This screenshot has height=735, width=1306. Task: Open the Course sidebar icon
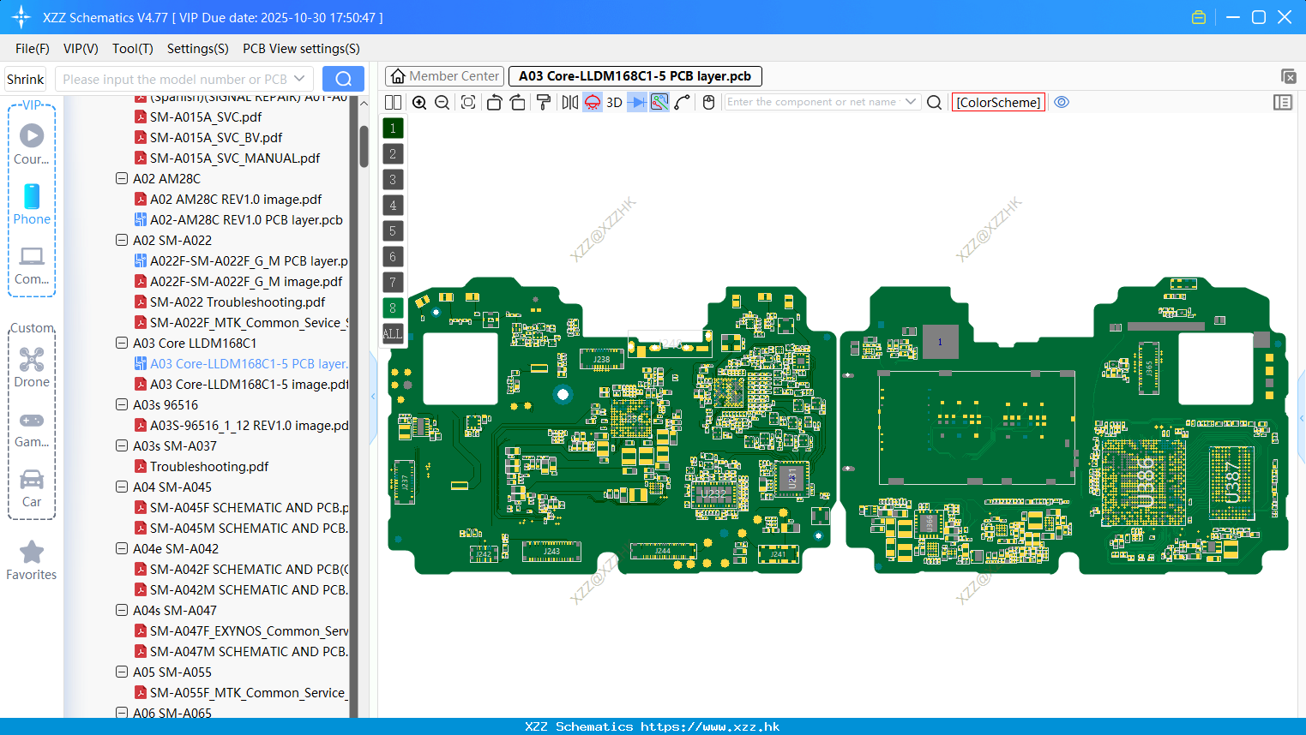(x=32, y=144)
